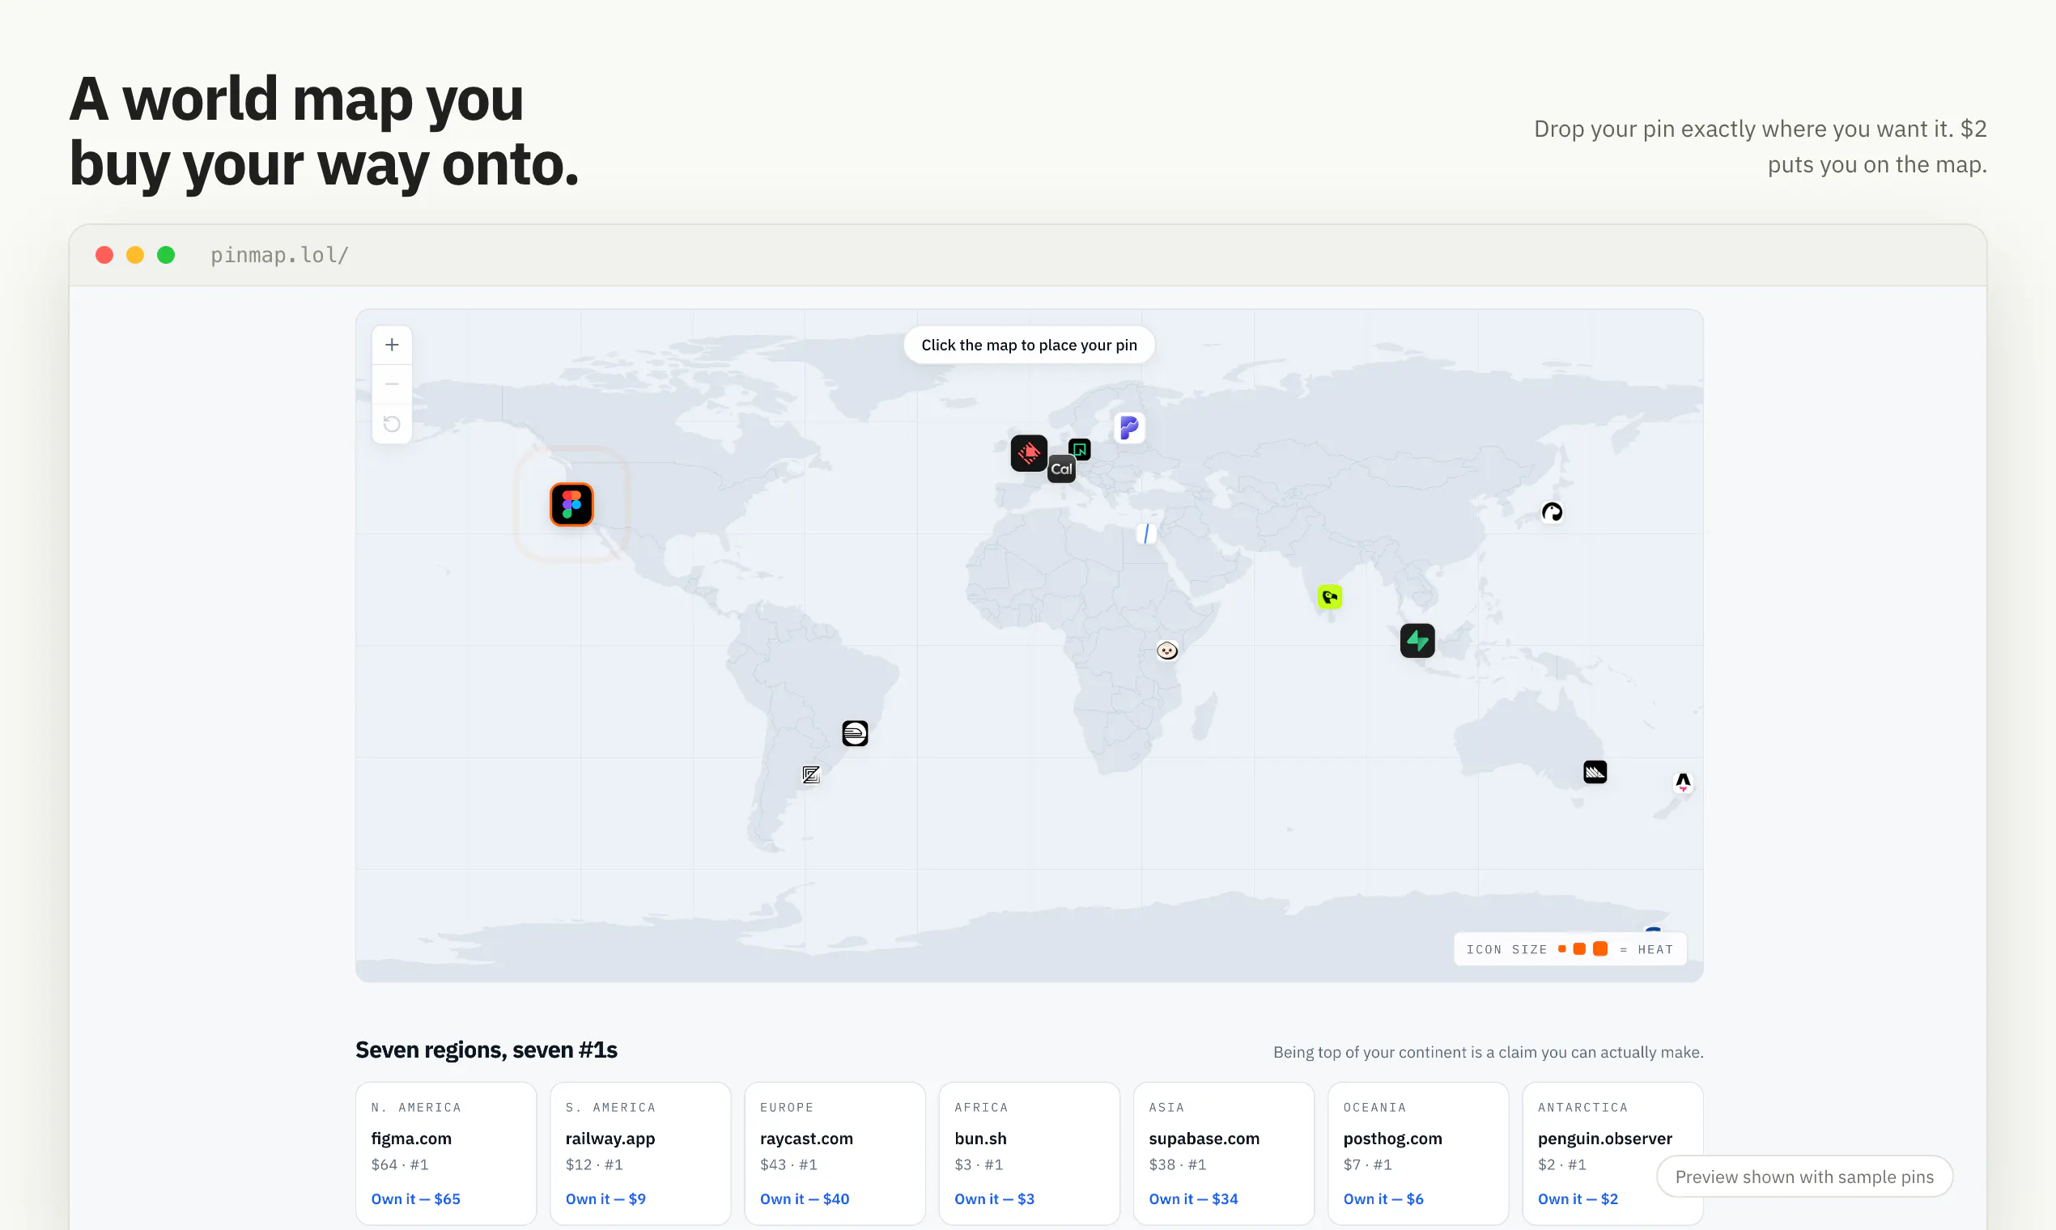Open the Bun pin in East Africa
Viewport: 2056px width, 1230px height.
[1167, 651]
